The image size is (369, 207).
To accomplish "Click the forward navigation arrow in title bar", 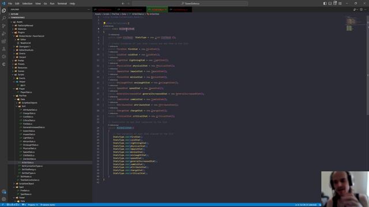I will (x=129, y=3).
